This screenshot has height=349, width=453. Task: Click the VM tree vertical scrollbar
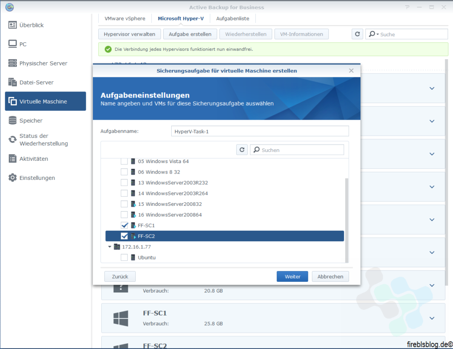pyautogui.click(x=347, y=220)
